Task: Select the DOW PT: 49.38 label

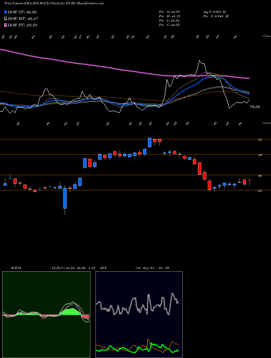Action: point(22,25)
